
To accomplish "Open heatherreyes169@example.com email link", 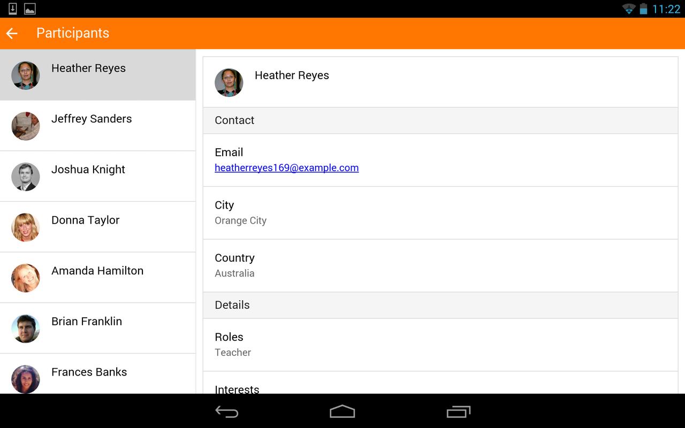I will click(287, 168).
